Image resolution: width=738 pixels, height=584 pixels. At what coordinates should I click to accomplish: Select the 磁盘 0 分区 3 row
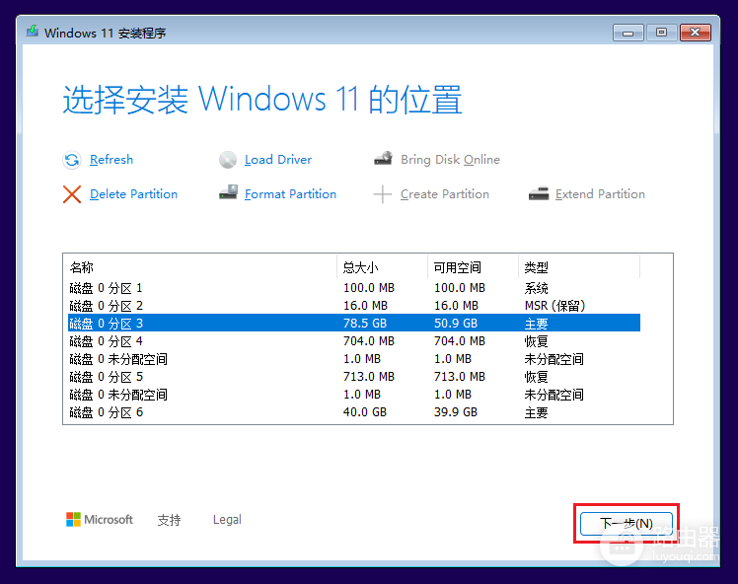354,324
